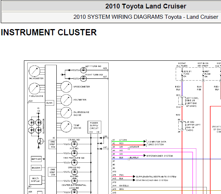The width and height of the screenshot is (221, 194).
Task: Select the voltmeter gauge dial symbol
Action: 66,100
